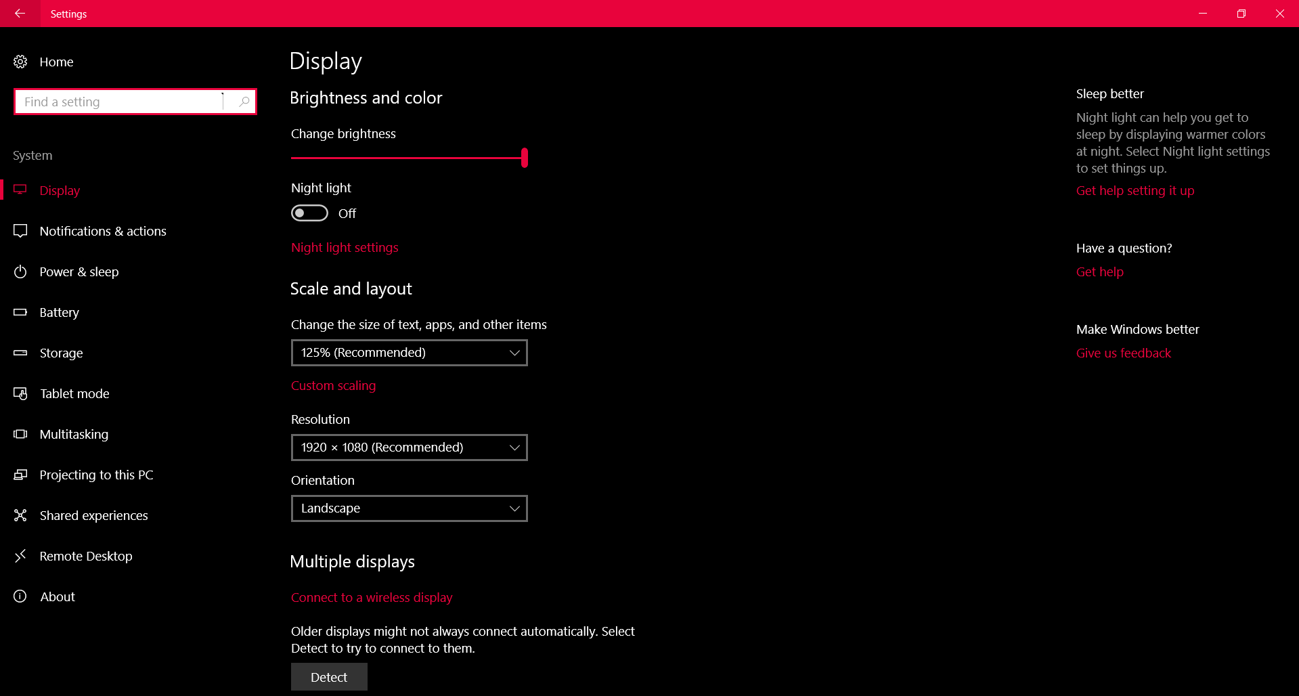Click the search magnifier icon
This screenshot has width=1299, height=696.
[244, 102]
